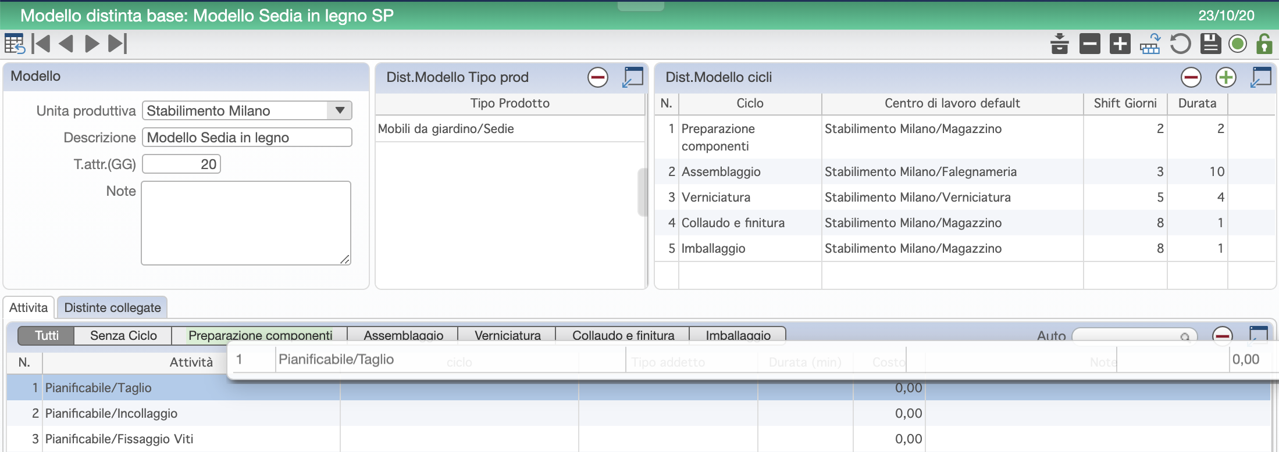Remove row in Dist.Modello cicli panel
1279x452 pixels.
(x=1191, y=77)
